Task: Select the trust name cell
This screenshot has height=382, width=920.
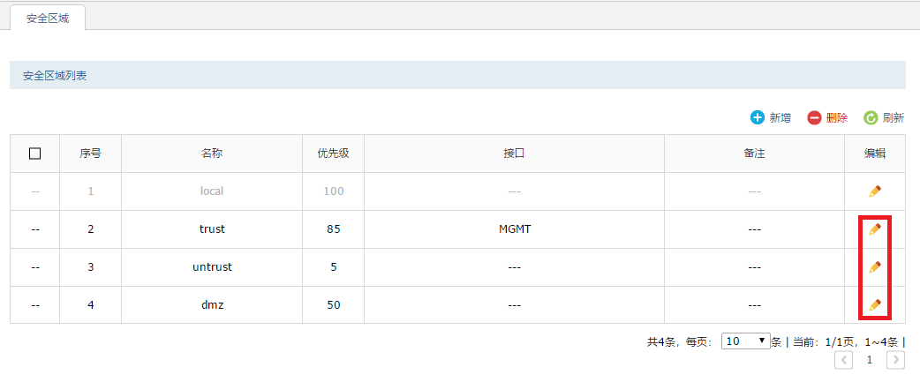Action: point(212,229)
